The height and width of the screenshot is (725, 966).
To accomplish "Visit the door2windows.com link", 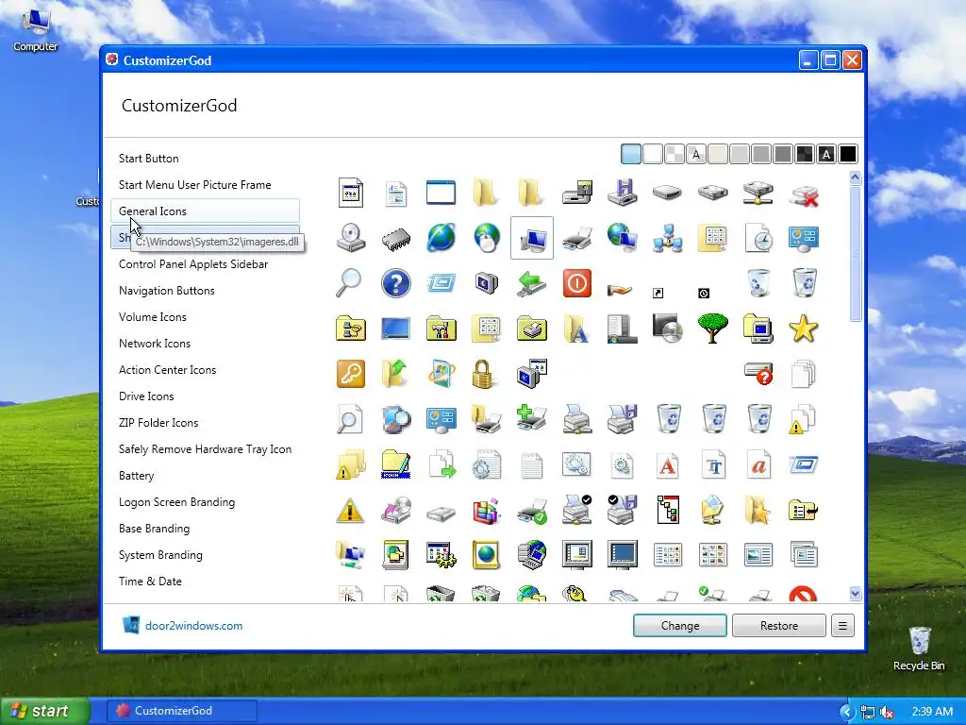I will [x=193, y=626].
